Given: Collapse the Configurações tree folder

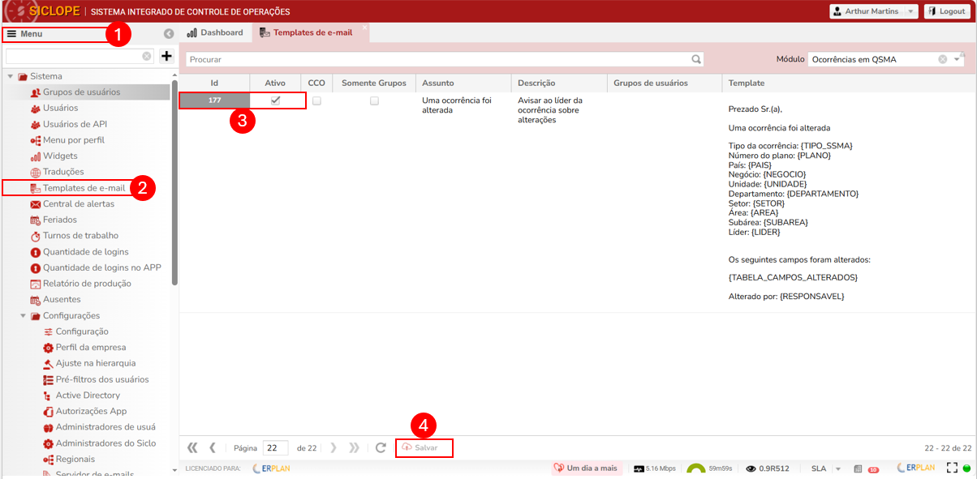Looking at the screenshot, I should point(24,316).
